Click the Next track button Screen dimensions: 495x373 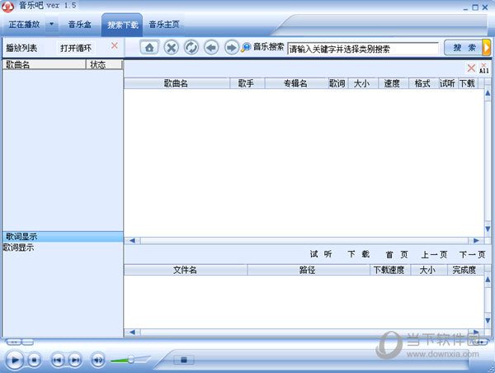click(75, 360)
